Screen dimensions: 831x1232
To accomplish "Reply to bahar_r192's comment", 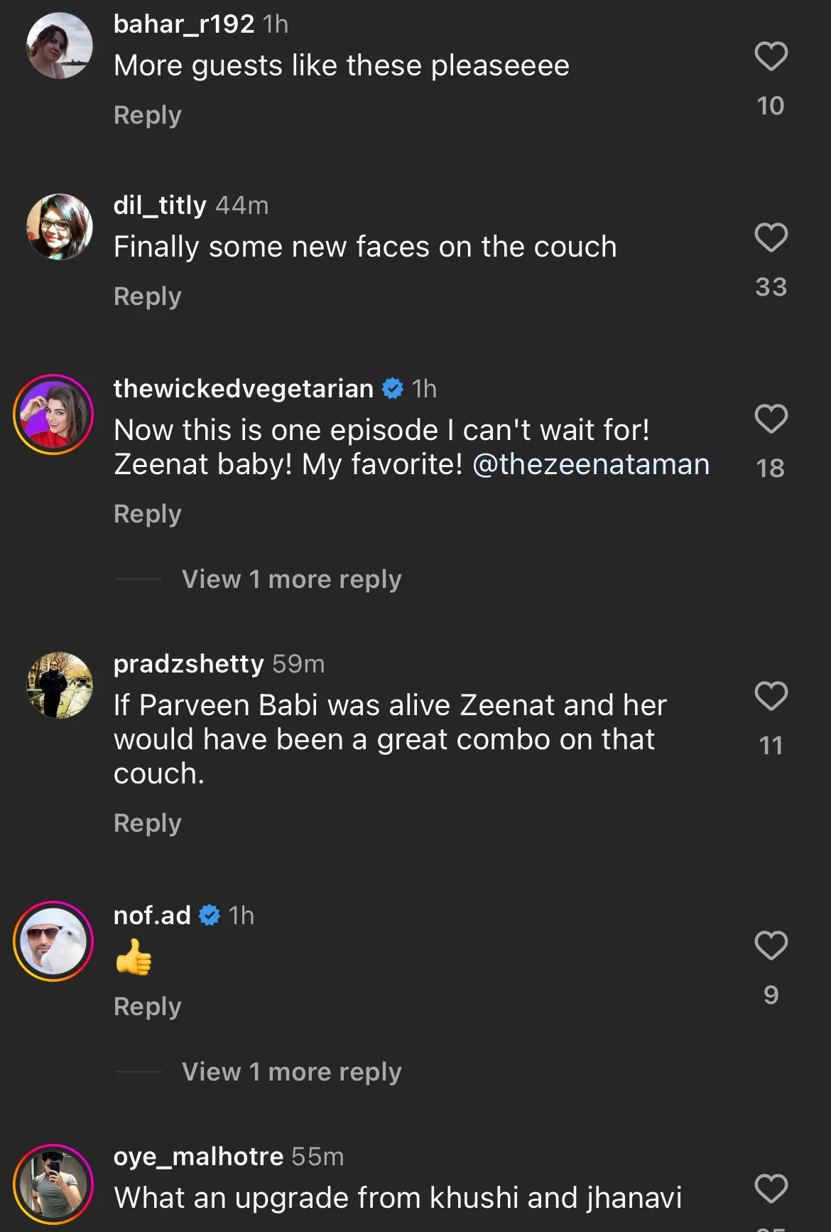I will click(148, 115).
